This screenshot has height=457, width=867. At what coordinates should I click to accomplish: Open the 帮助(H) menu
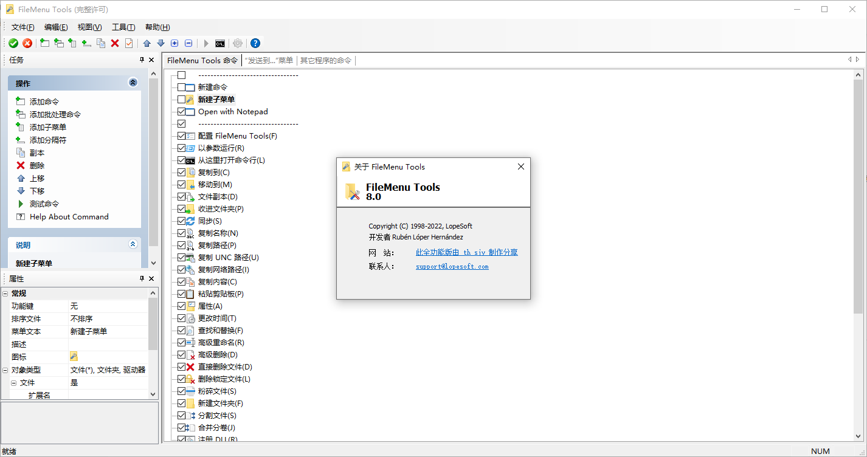pyautogui.click(x=157, y=27)
